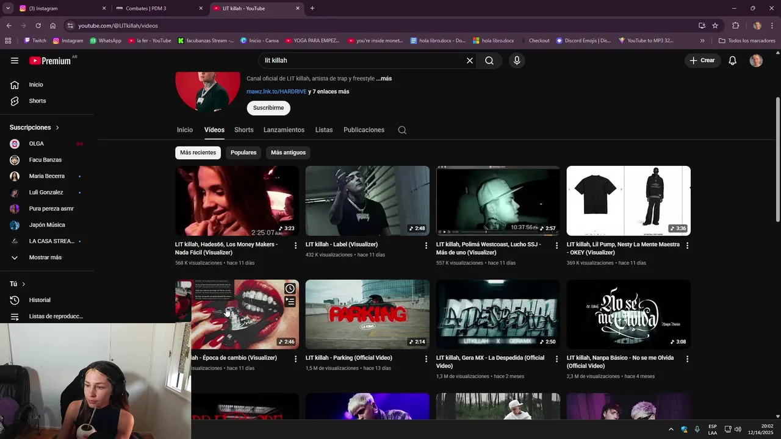This screenshot has height=439, width=781.
Task: Open options menu for Más de uno video
Action: click(556, 245)
